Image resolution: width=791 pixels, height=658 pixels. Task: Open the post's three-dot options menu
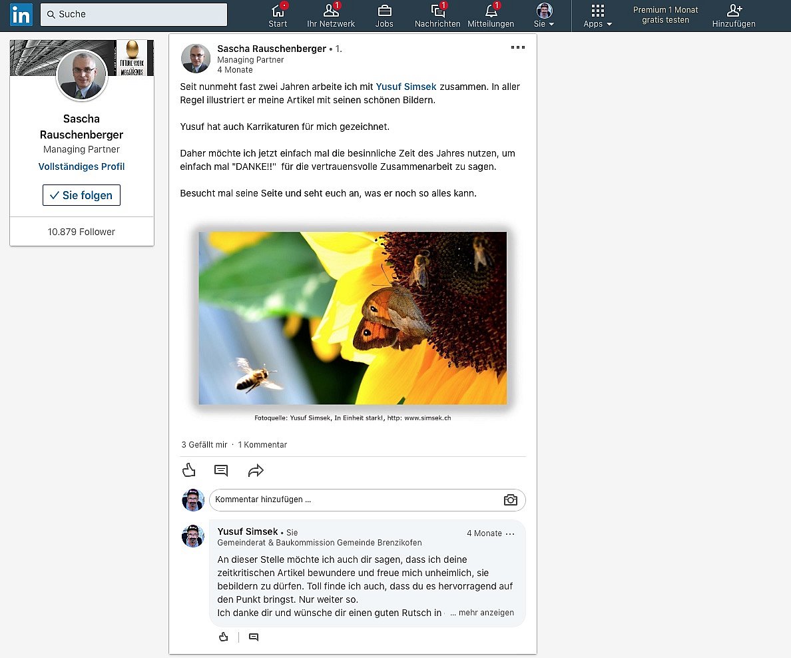point(517,47)
